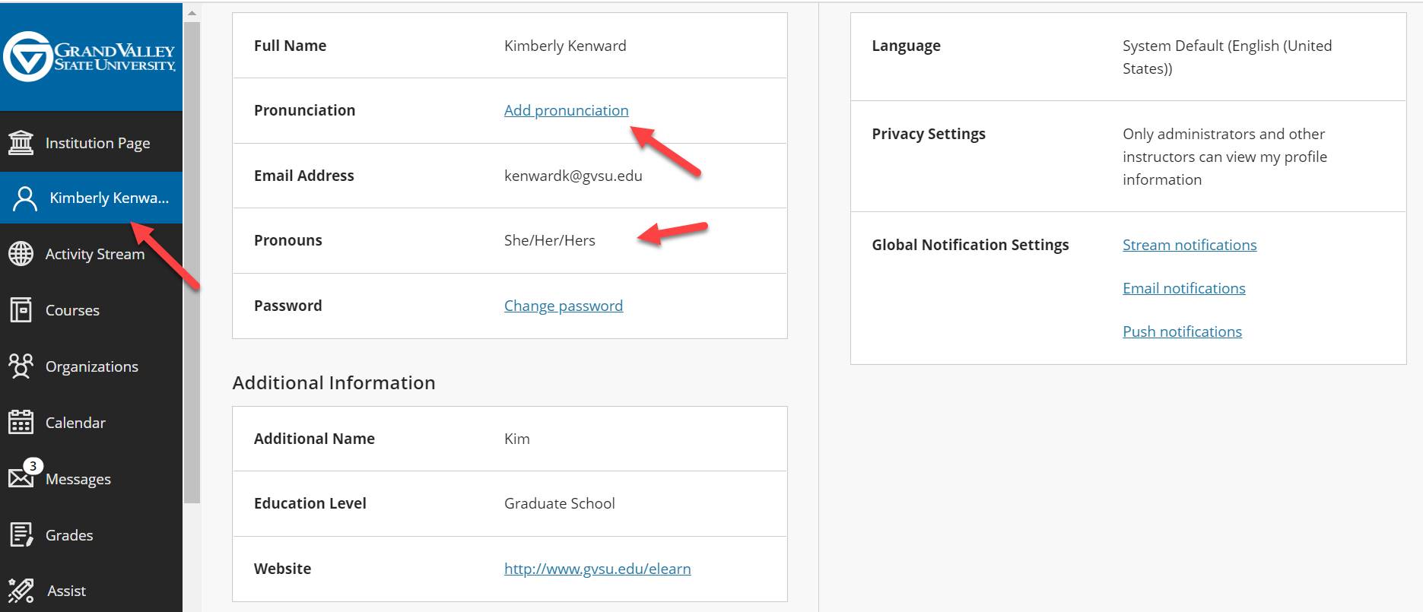This screenshot has height=612, width=1423.
Task: Click the Grand Valley State University logo
Action: point(90,56)
